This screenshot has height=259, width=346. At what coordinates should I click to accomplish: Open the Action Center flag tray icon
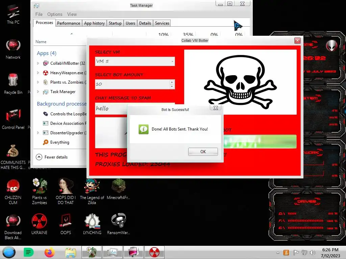pyautogui.click(x=296, y=253)
